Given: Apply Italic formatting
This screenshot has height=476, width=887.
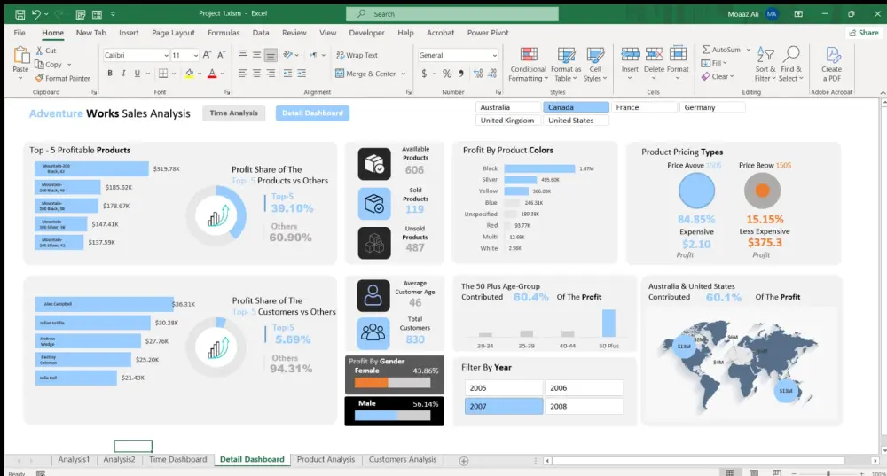Looking at the screenshot, I should pos(123,74).
